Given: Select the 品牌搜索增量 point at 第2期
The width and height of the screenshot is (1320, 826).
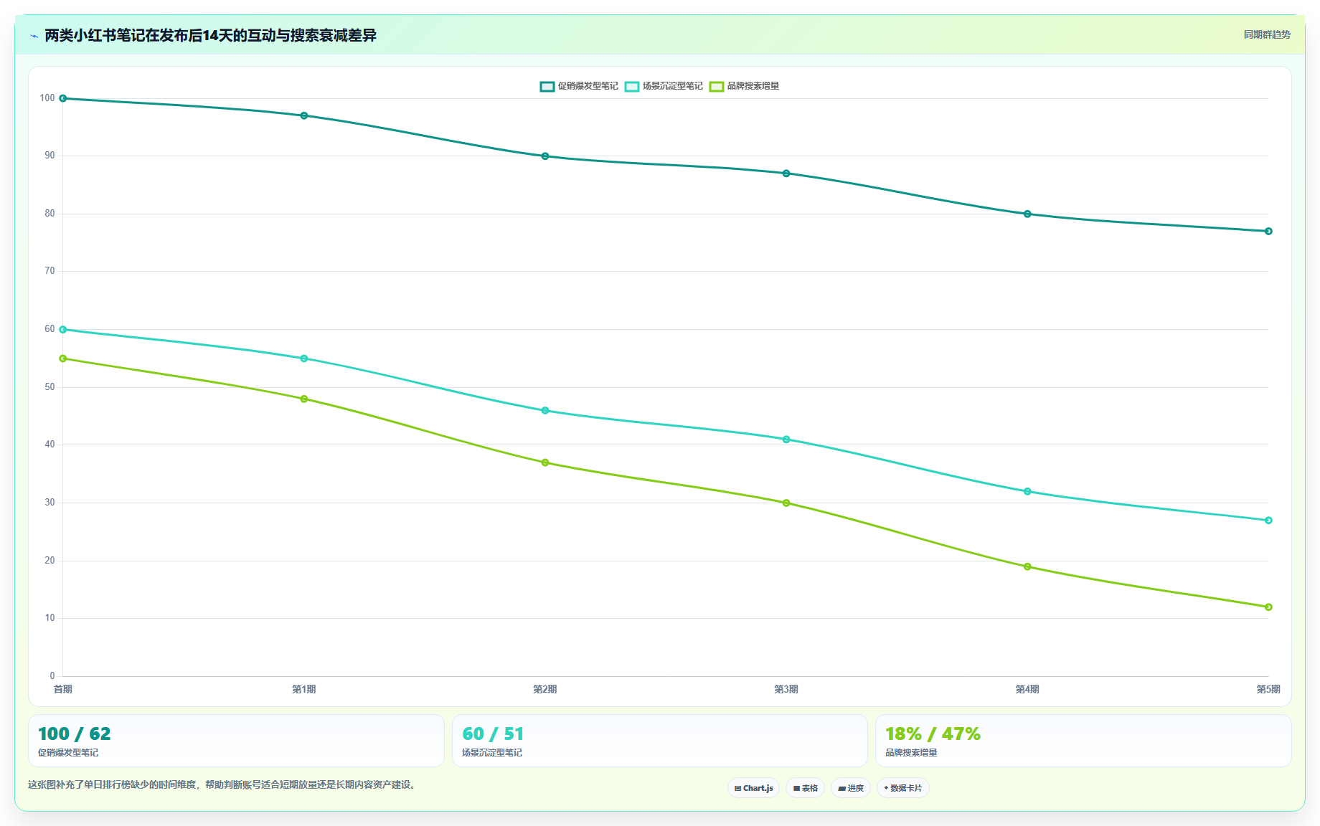Looking at the screenshot, I should point(545,462).
